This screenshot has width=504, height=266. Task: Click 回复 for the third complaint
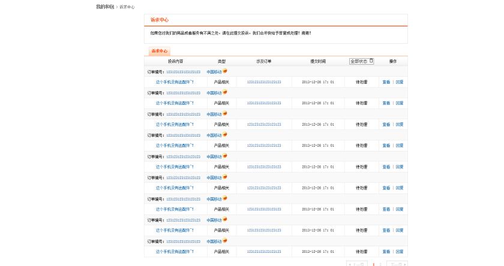tap(400, 125)
